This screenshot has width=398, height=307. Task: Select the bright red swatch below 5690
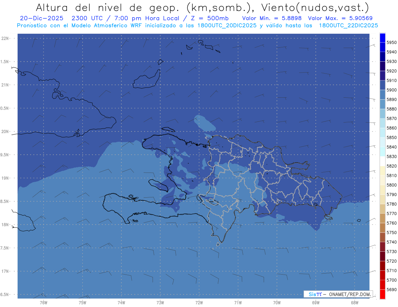click(x=382, y=294)
